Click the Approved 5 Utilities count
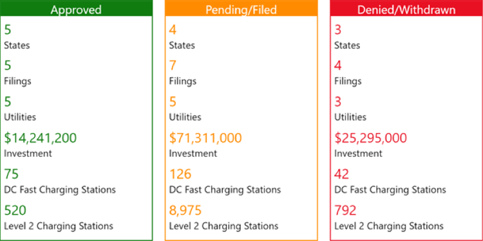483x241 pixels. 8,102
